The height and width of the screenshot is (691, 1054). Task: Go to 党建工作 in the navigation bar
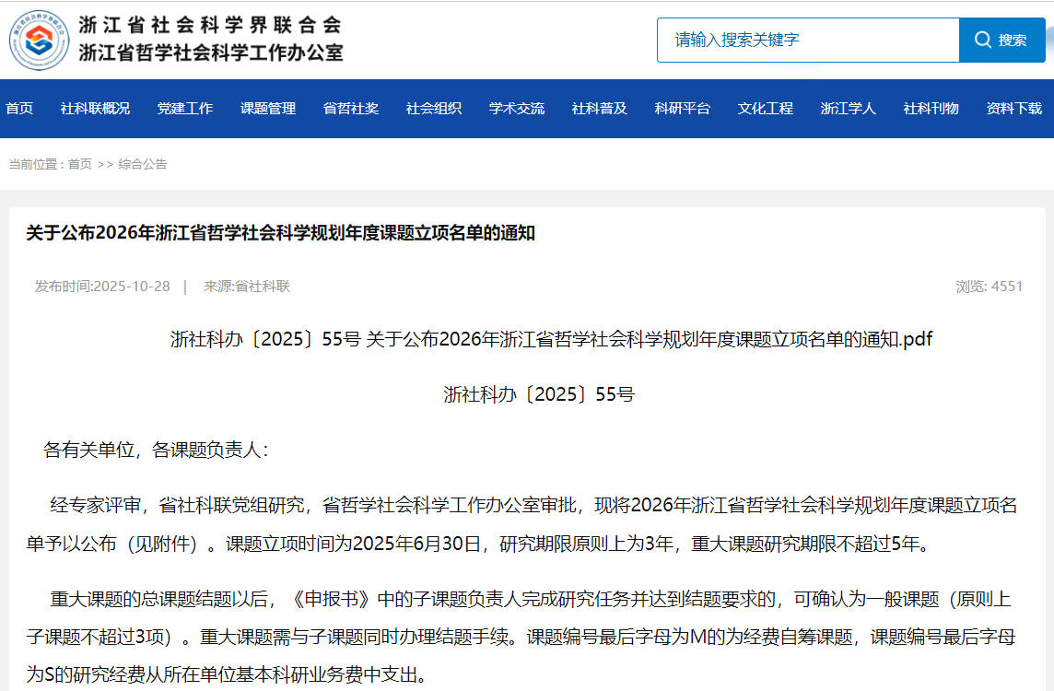click(185, 109)
